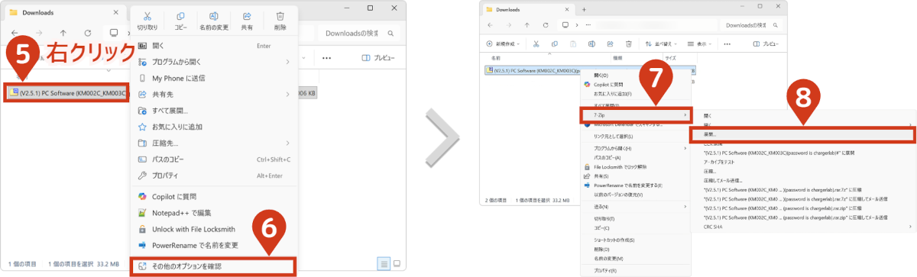Choose Copilot に質問 in left context menu
The image size is (917, 277).
(213, 196)
